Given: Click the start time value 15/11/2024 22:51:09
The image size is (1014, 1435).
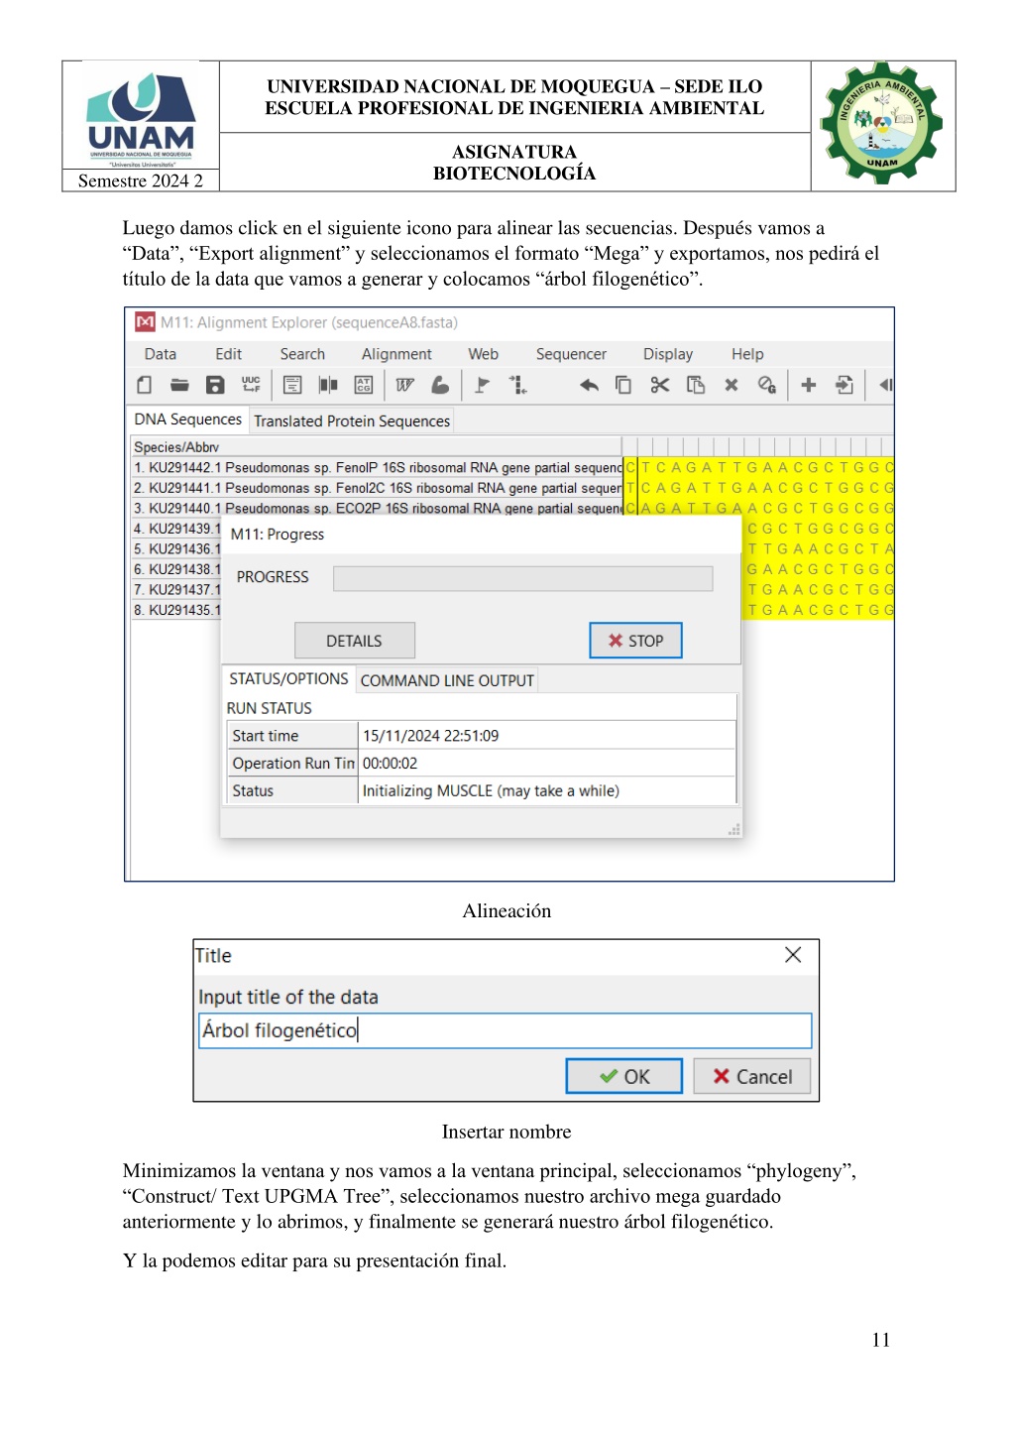Looking at the screenshot, I should click(x=431, y=736).
